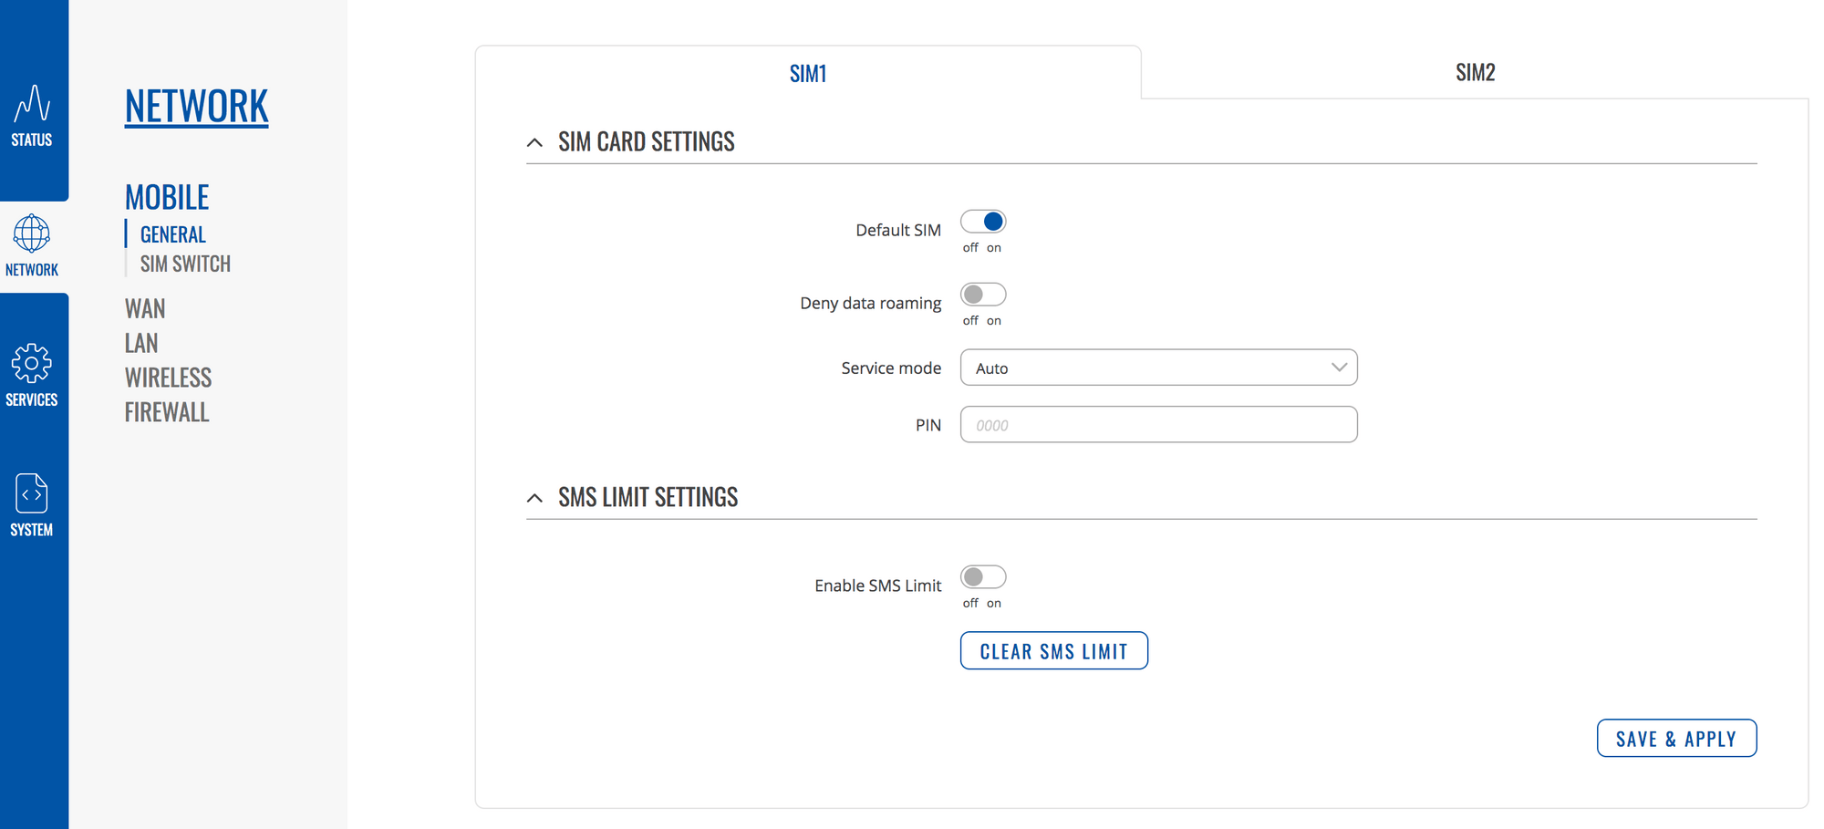This screenshot has height=829, width=1824.
Task: Open the System code-file icon
Action: click(32, 493)
